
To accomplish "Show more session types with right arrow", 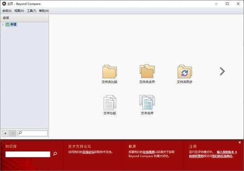I will tap(222, 71).
